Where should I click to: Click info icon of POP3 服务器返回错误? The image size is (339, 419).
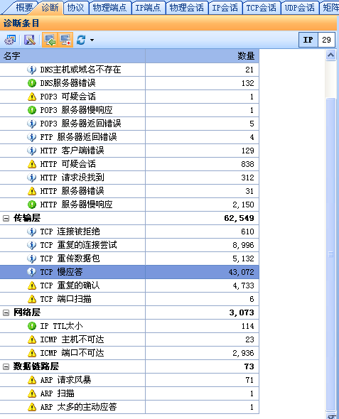32,124
